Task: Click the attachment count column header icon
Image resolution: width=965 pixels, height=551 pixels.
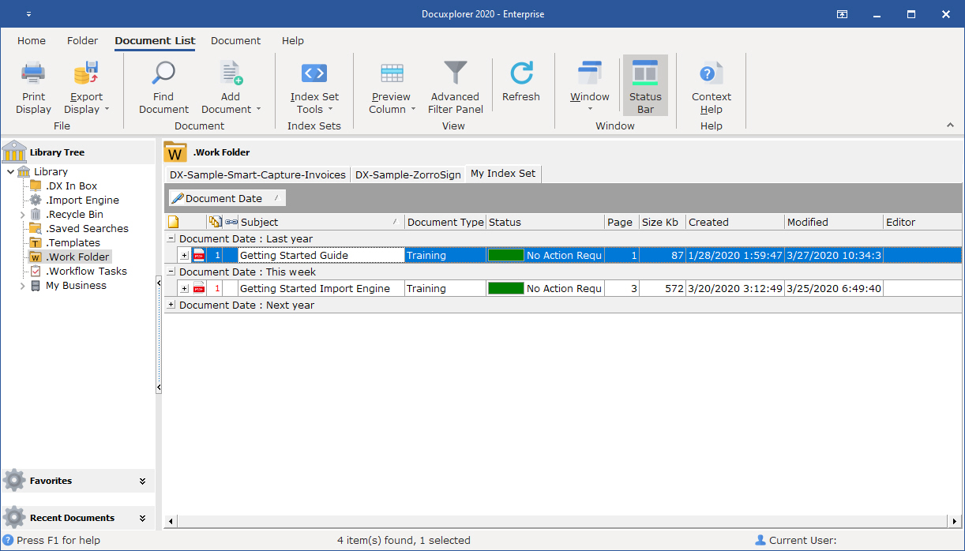Action: pos(215,222)
